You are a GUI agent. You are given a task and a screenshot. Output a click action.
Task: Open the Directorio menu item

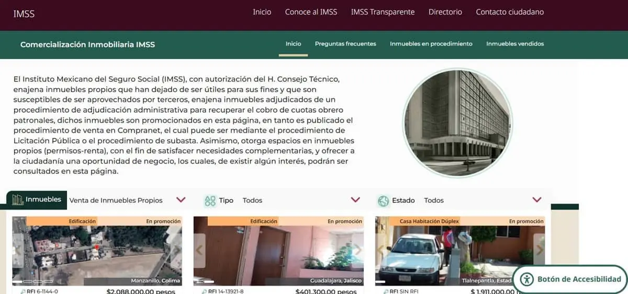tap(445, 12)
